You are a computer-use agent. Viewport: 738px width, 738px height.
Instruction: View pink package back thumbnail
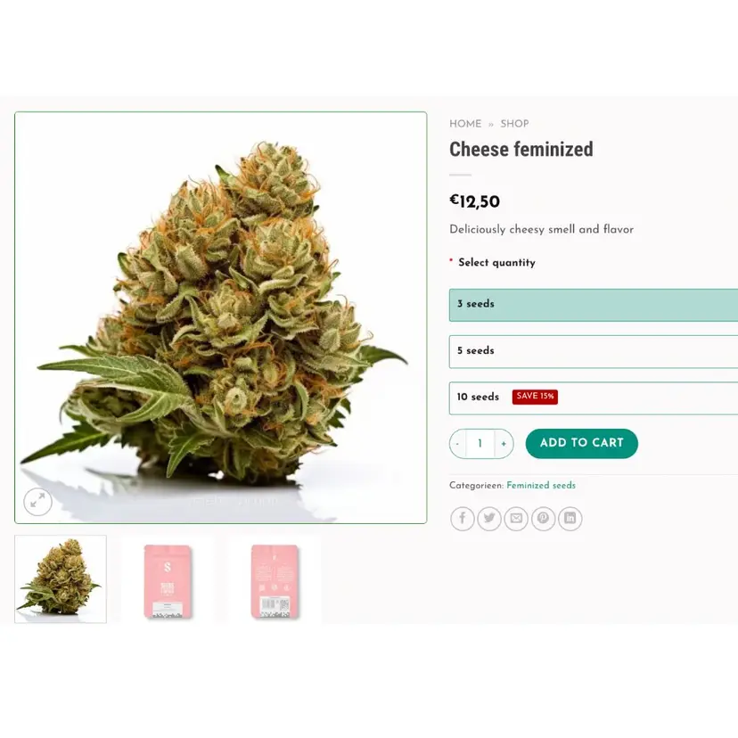(x=275, y=581)
